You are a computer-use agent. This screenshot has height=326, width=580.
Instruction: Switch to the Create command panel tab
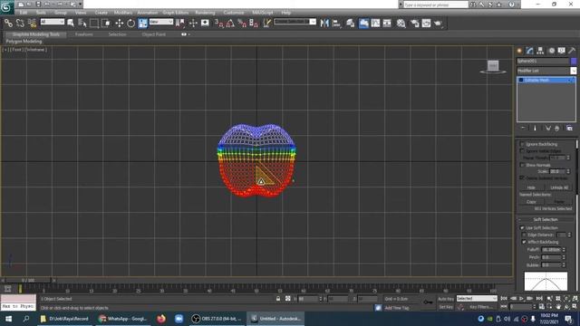point(519,51)
